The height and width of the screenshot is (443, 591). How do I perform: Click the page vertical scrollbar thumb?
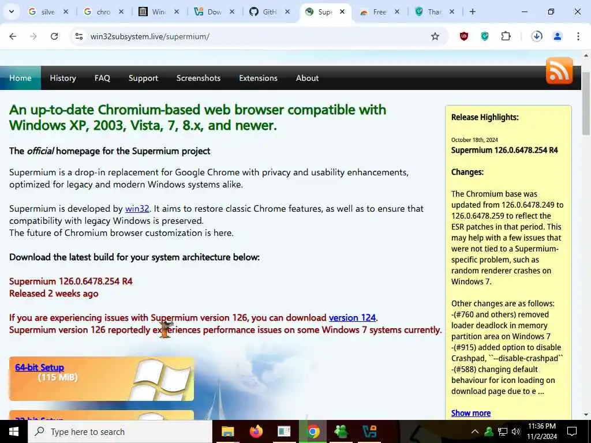[586, 103]
